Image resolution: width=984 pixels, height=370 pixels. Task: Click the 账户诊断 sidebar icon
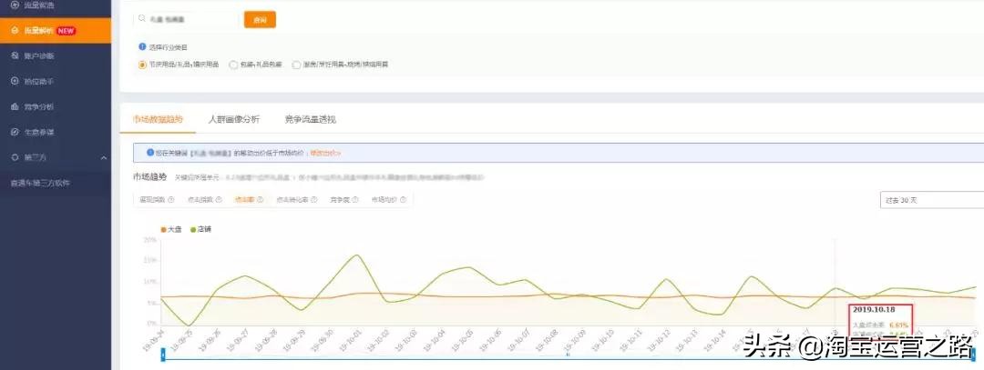15,55
